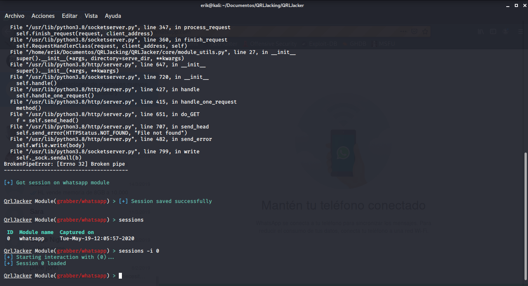Viewport: 528px width, 286px height.
Task: Click the terminal vertical scrollbar handle
Action: pyautogui.click(x=526, y=216)
